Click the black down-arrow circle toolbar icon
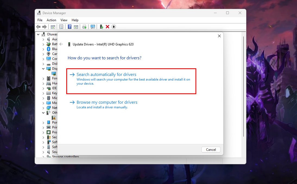The width and height of the screenshot is (297, 184). tap(114, 27)
